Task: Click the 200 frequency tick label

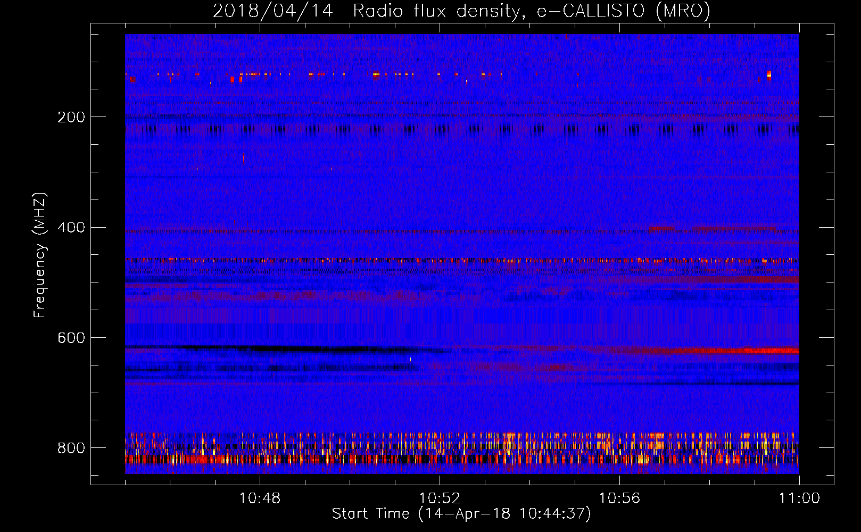Action: point(71,117)
